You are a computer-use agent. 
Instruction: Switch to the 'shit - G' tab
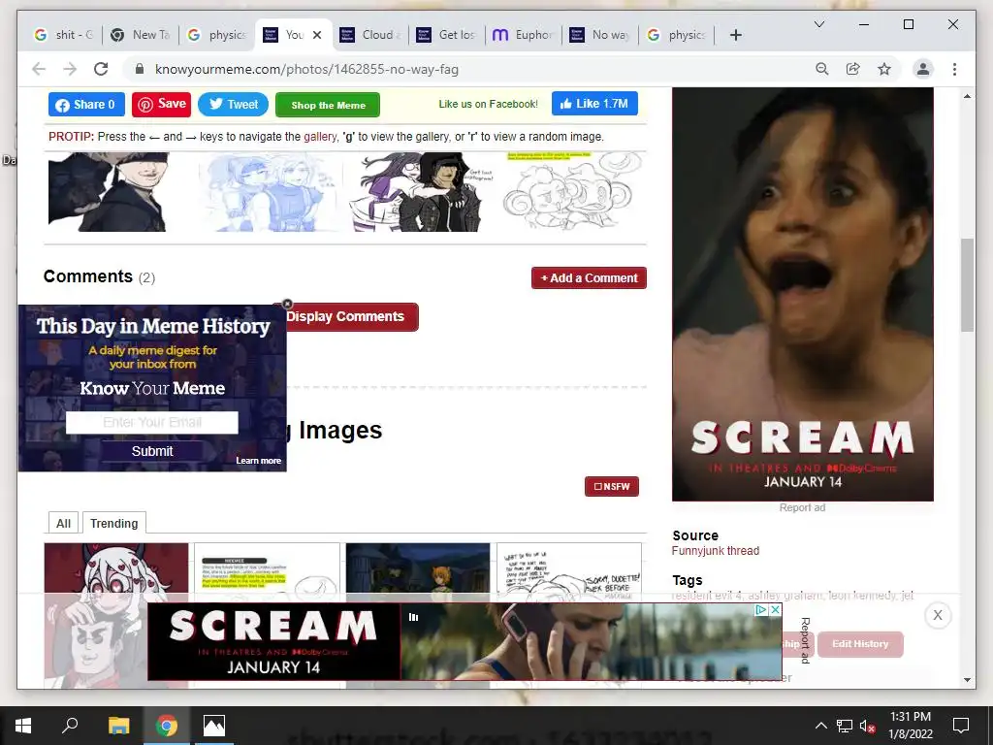[64, 35]
